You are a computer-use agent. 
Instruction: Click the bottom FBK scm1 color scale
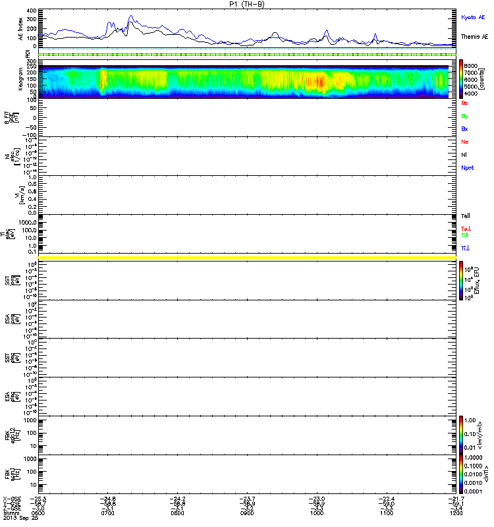(462, 474)
